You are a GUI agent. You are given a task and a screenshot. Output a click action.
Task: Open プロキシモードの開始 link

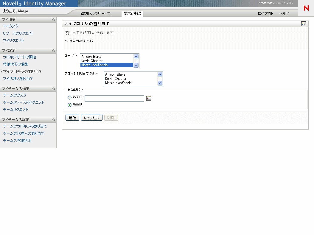point(20,57)
